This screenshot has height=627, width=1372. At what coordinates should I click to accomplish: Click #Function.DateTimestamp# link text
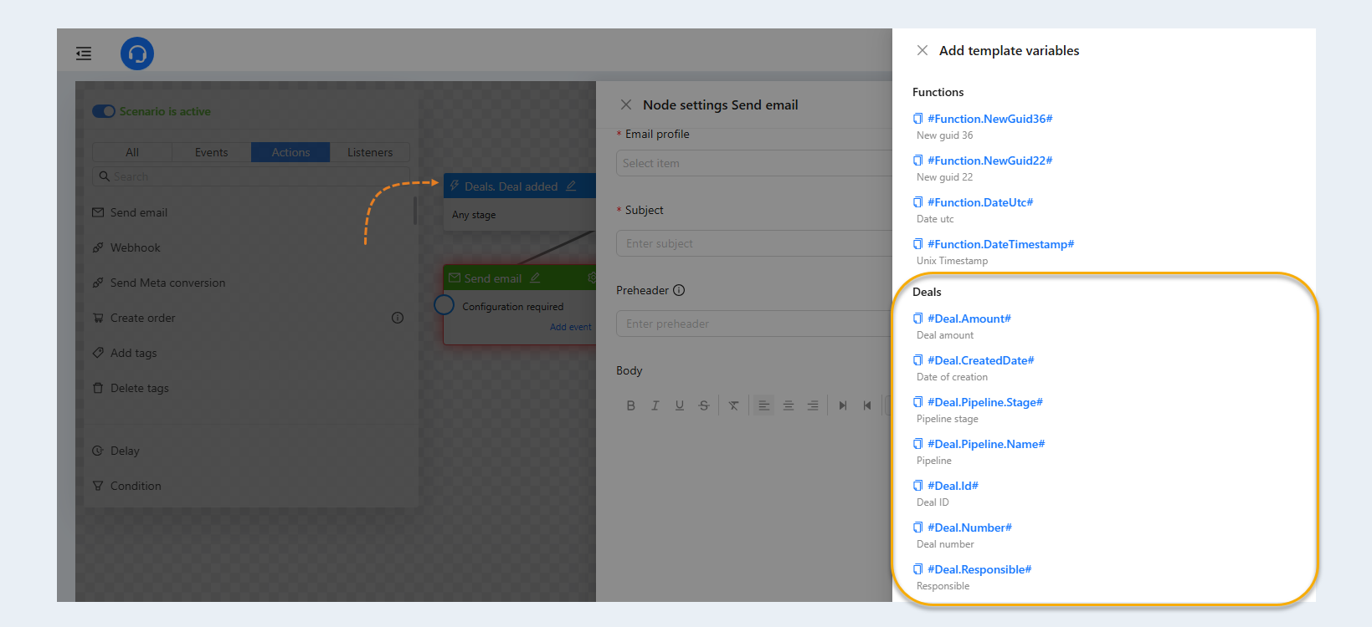[x=1001, y=244]
